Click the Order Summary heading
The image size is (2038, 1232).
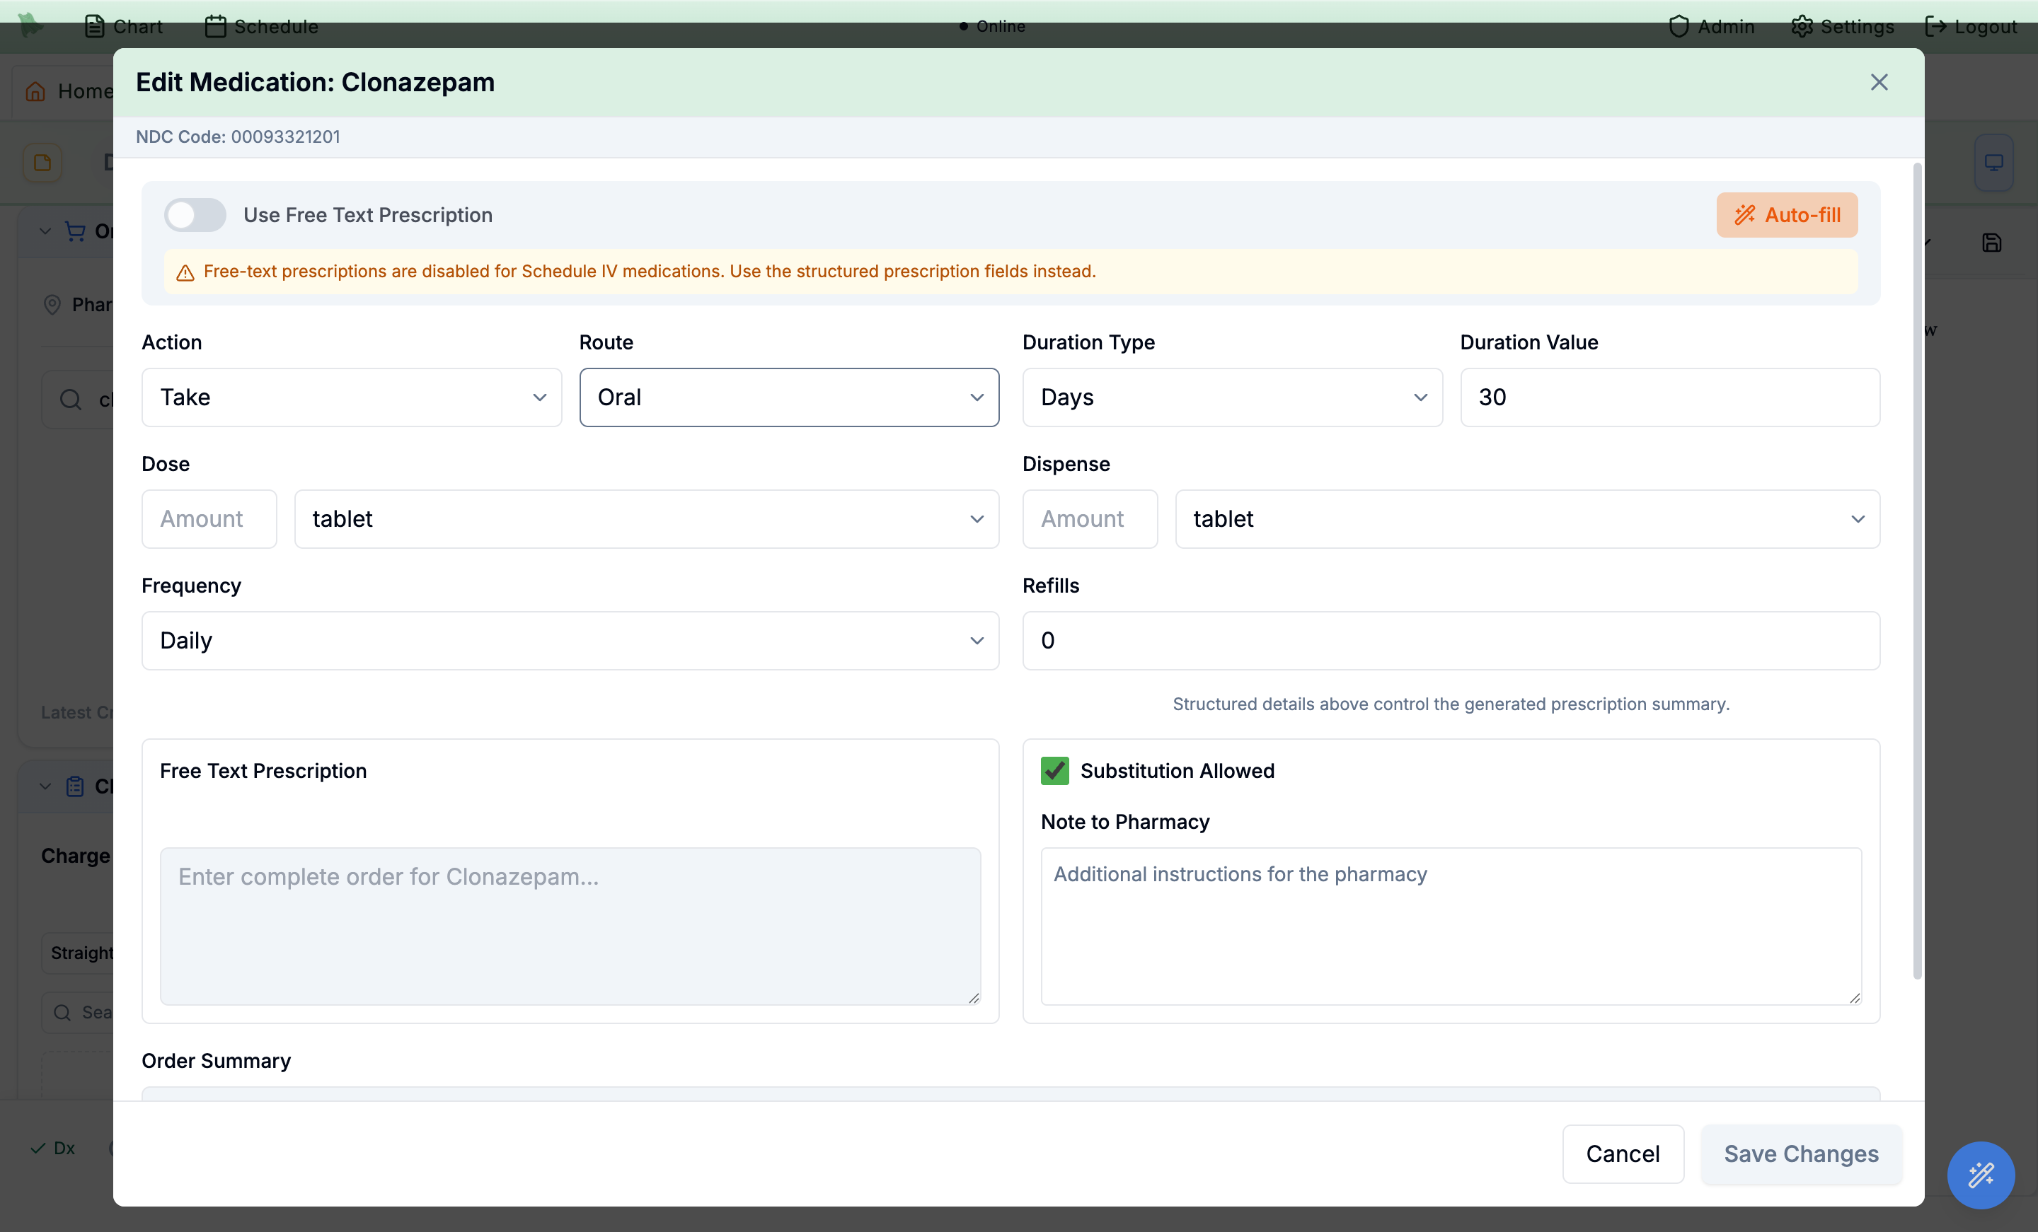tap(216, 1061)
